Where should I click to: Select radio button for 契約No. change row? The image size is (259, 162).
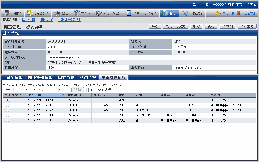pyautogui.click(x=7, y=105)
